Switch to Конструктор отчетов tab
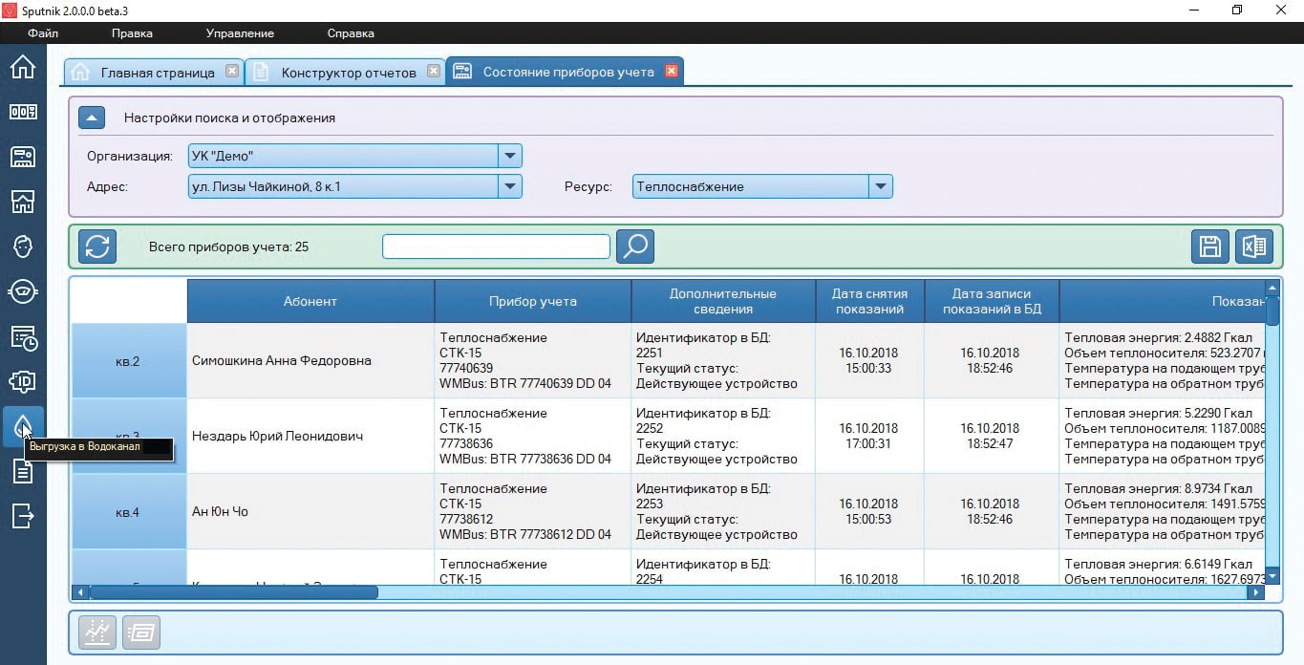Viewport: 1304px width, 665px height. pos(348,73)
